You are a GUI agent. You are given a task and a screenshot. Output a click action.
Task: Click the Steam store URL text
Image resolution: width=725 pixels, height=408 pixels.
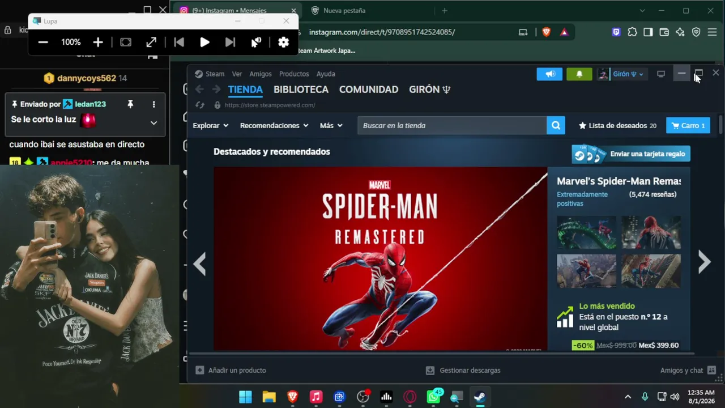270,105
